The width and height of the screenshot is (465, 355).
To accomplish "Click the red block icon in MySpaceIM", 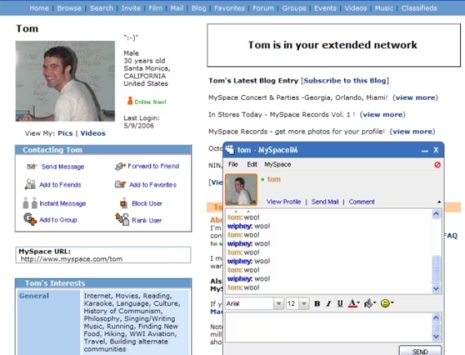I will click(438, 164).
